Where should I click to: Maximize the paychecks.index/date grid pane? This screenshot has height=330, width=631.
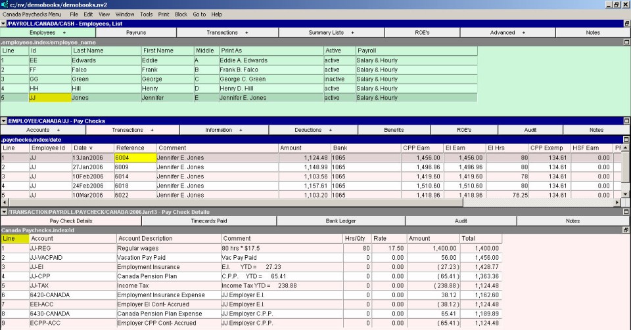pyautogui.click(x=626, y=140)
